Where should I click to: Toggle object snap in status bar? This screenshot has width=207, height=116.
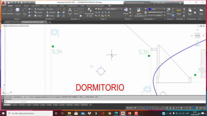pos(161,108)
